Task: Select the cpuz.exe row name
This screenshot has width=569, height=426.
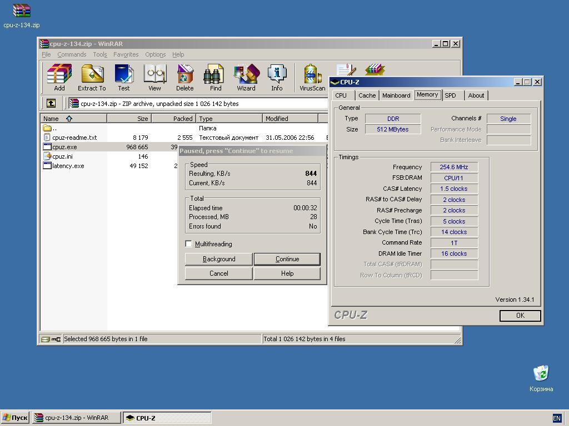Action: [x=64, y=146]
